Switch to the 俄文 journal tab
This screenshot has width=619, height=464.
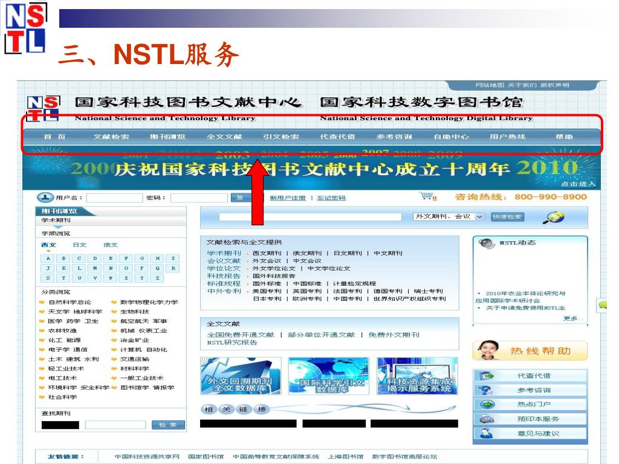(111, 245)
